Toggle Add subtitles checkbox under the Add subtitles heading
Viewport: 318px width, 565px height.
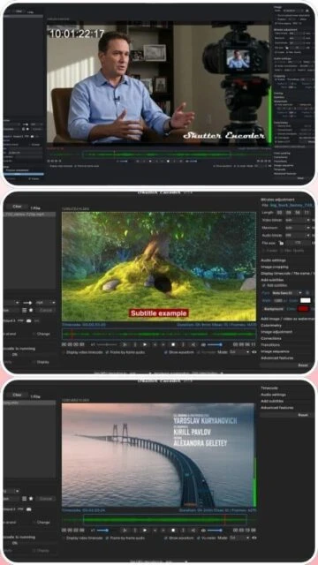(263, 285)
